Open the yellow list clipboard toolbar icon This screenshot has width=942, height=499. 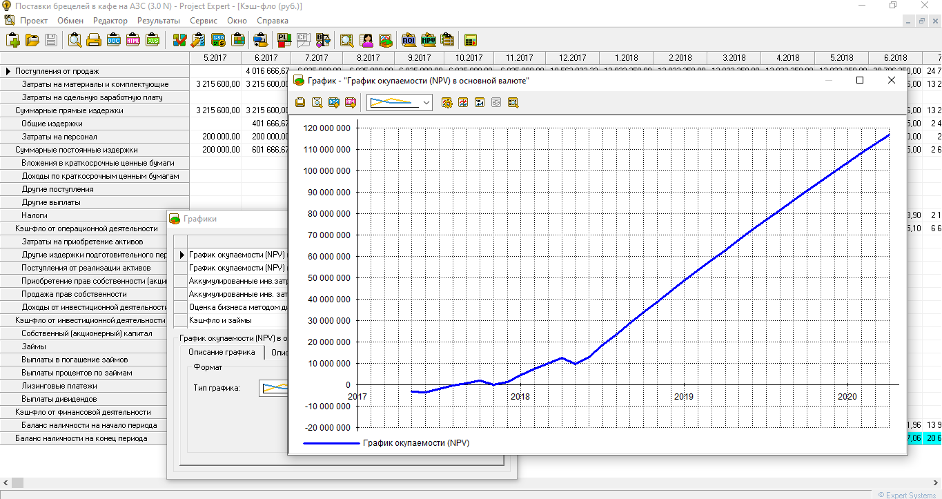[448, 39]
